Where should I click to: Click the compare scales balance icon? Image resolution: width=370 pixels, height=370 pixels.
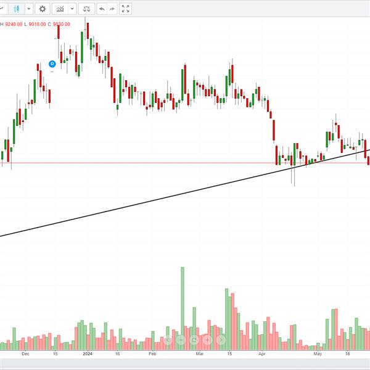pos(86,9)
